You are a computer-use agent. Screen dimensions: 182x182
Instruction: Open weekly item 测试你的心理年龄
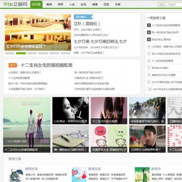(161, 39)
